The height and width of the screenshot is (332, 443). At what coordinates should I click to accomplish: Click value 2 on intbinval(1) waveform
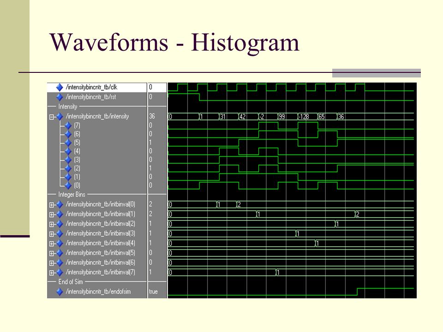tap(357, 214)
